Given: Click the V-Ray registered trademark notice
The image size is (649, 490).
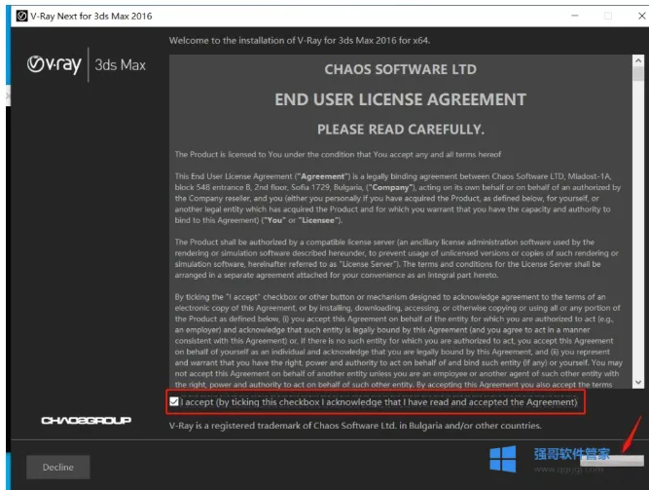Looking at the screenshot, I should pyautogui.click(x=355, y=426).
